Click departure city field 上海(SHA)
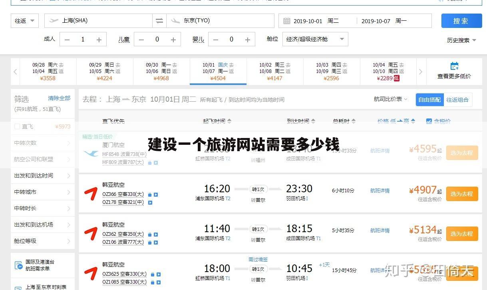 pos(98,21)
